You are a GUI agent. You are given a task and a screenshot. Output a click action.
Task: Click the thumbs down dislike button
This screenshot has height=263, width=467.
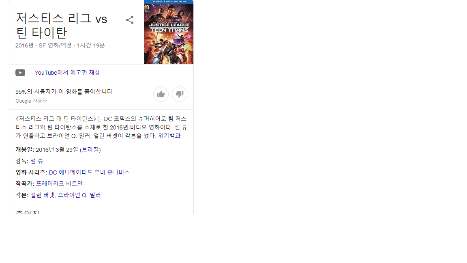(180, 94)
